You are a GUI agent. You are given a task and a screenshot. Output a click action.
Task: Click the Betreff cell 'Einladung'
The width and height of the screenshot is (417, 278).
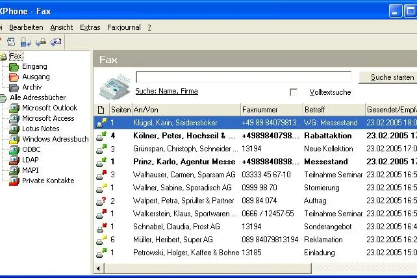(320, 253)
